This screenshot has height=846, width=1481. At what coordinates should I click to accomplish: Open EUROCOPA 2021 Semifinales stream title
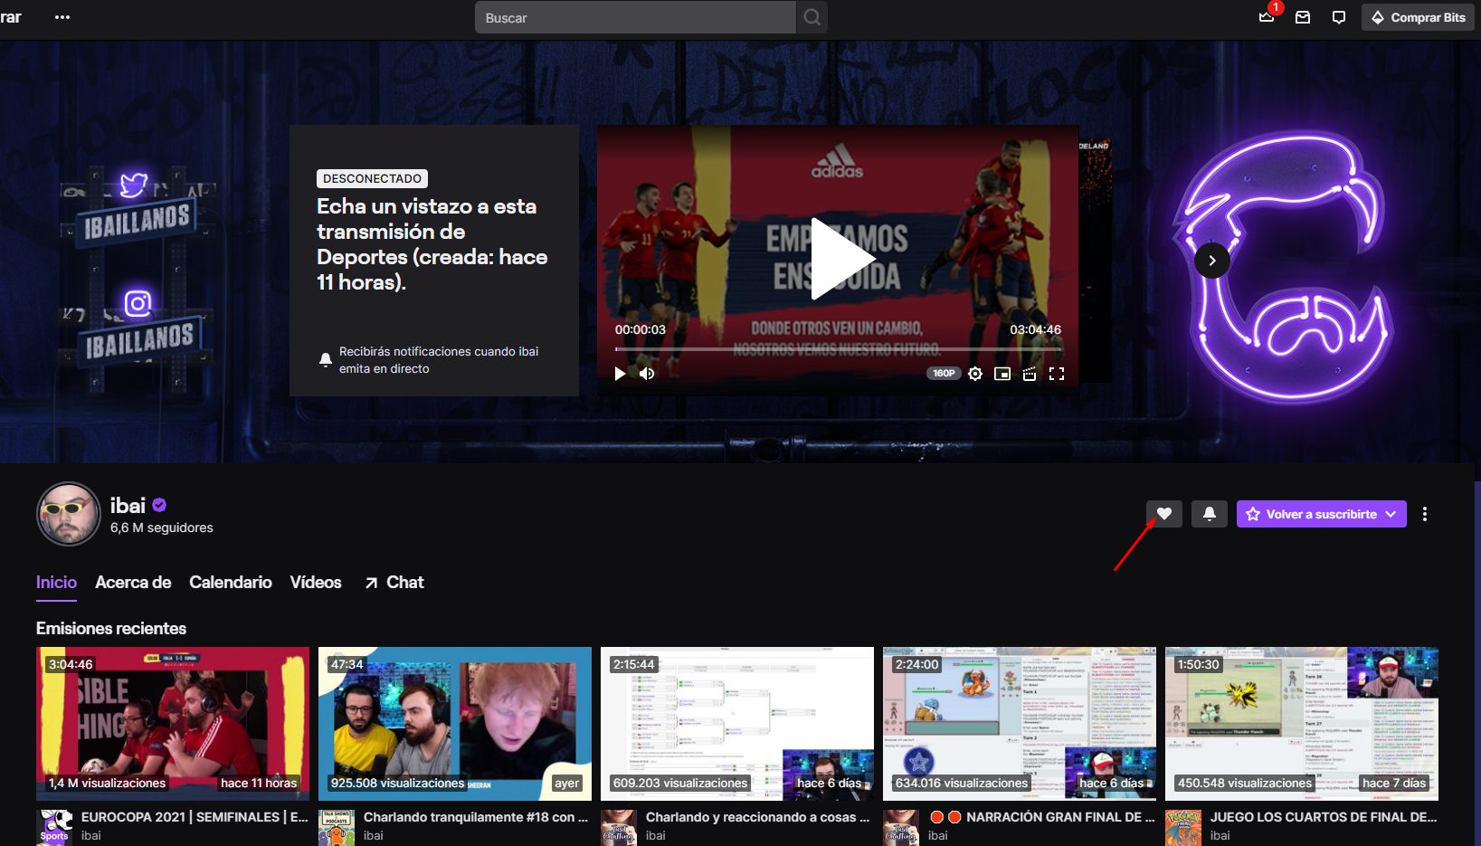(195, 817)
